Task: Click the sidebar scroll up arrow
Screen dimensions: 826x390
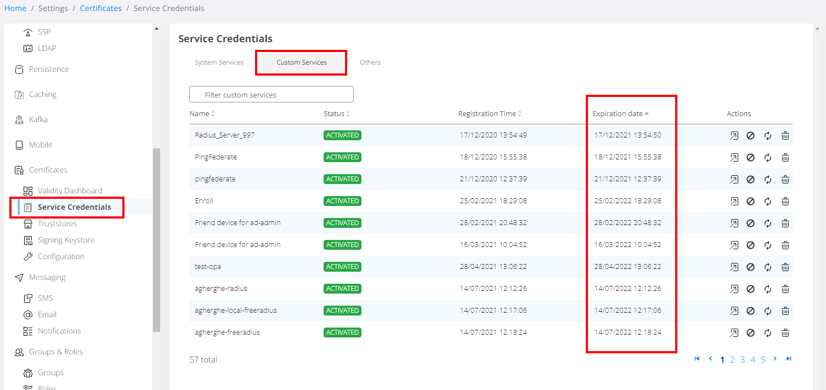Action: [x=156, y=28]
